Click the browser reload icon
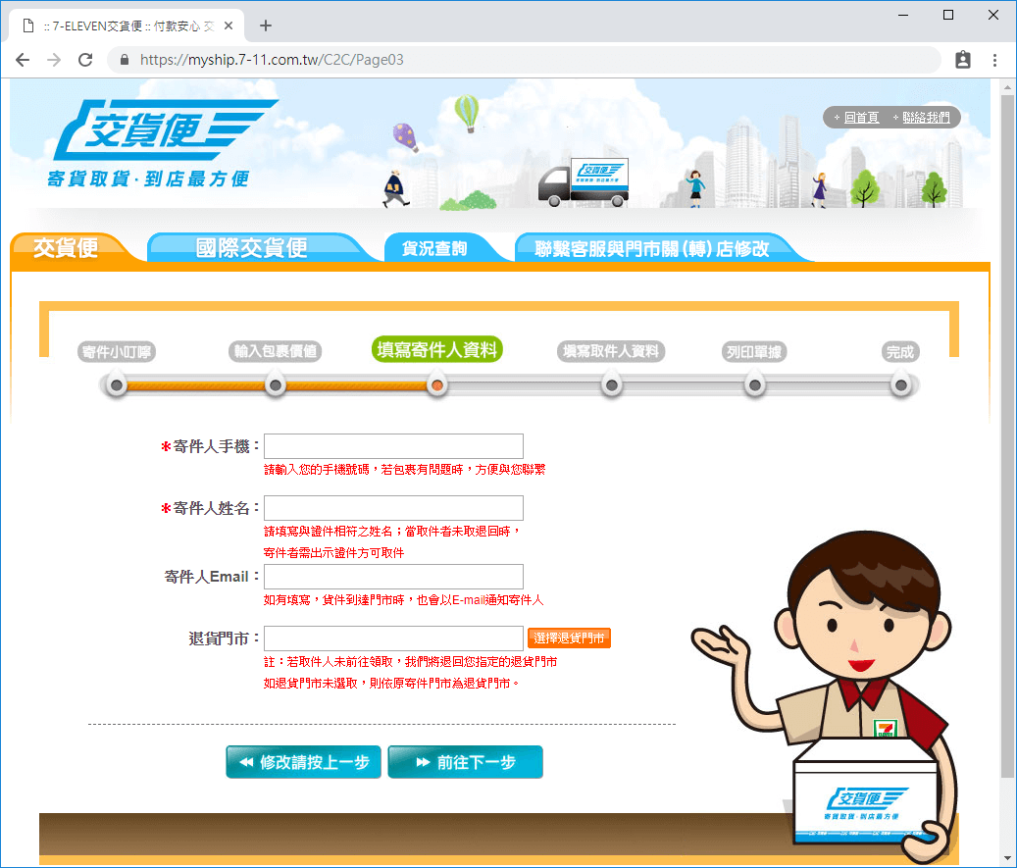 pos(85,60)
